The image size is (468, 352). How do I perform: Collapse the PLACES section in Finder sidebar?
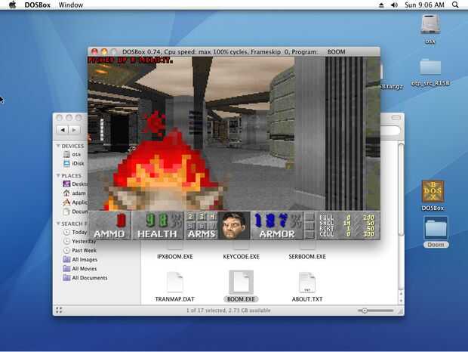(x=58, y=175)
